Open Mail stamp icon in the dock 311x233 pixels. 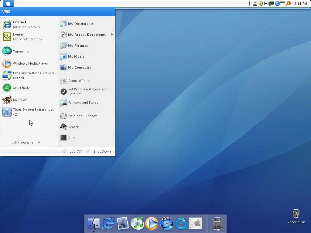coord(123,223)
